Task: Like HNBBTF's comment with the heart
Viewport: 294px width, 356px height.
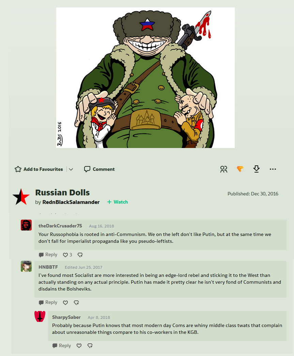Action: click(x=65, y=302)
